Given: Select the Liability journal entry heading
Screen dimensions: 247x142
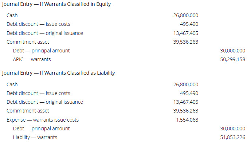Looking at the screenshot, I should (x=58, y=73).
